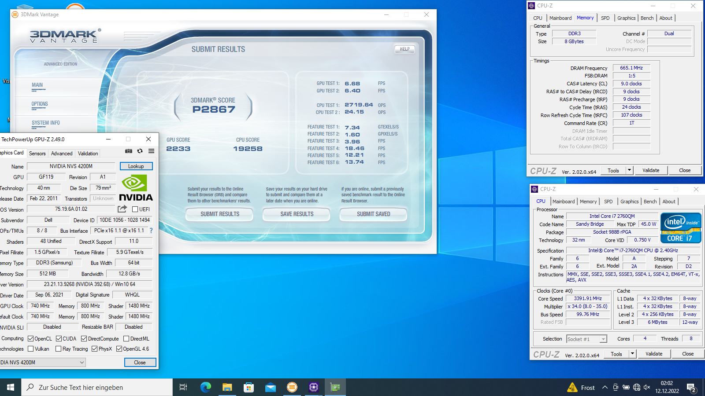Click the GPU Name field NVIDIA NVS 4200M
The width and height of the screenshot is (705, 396).
coord(71,166)
